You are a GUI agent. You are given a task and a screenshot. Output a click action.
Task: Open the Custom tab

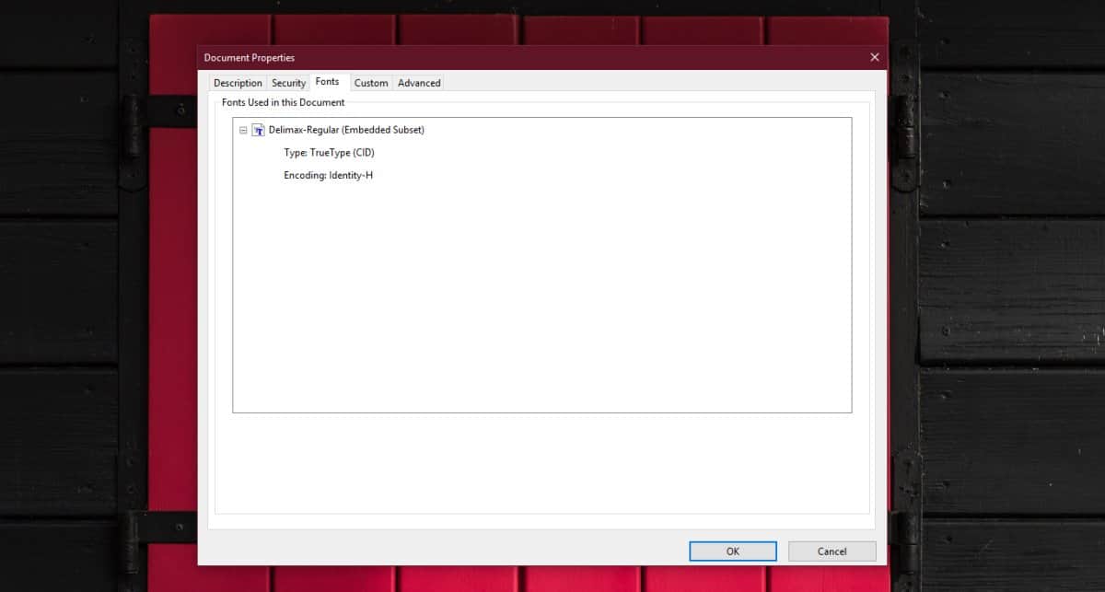click(371, 83)
